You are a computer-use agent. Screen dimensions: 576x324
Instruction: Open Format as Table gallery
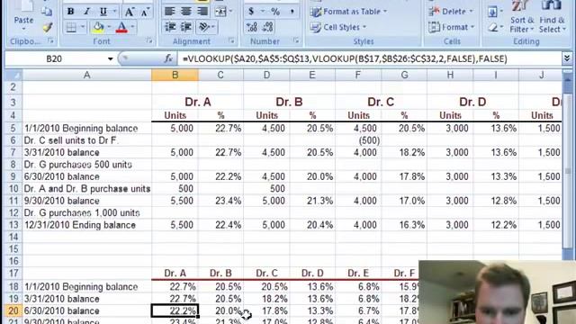(348, 12)
